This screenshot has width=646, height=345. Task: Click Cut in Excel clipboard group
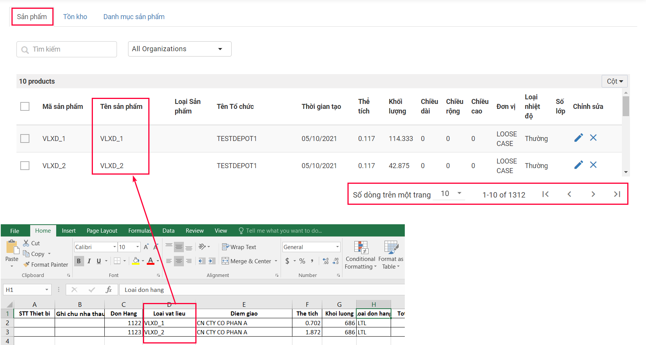coord(31,243)
